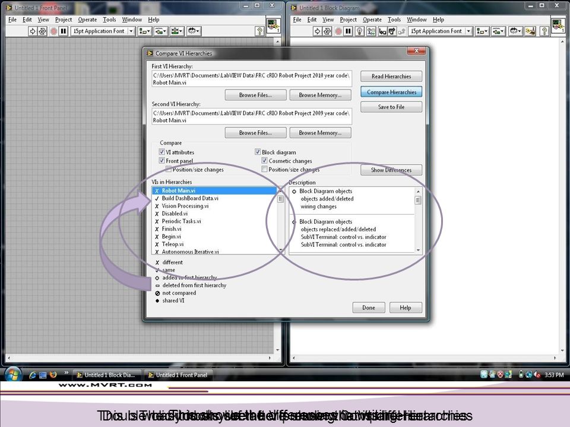Viewport: 570px width, 427px height.
Task: Select Build DashBoard Data.vi in list
Action: (214, 198)
